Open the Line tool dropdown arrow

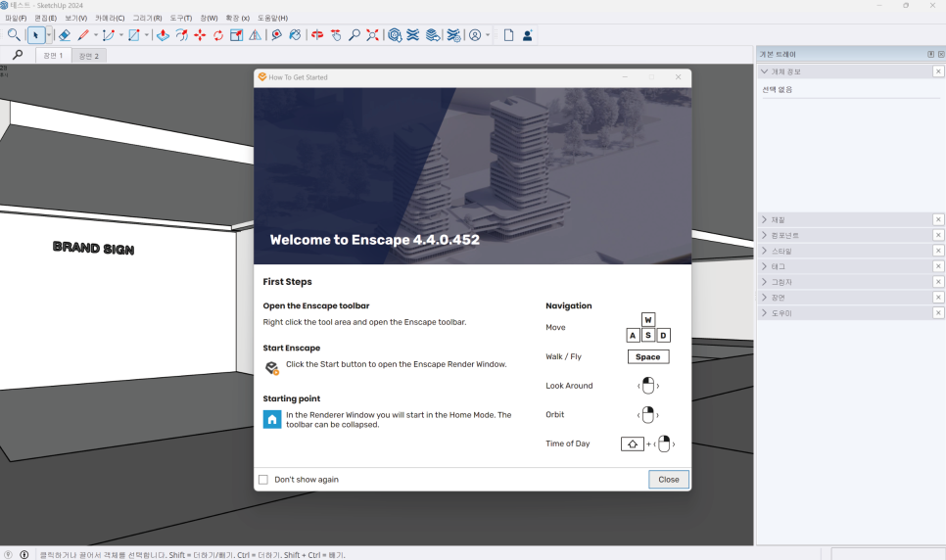click(96, 35)
